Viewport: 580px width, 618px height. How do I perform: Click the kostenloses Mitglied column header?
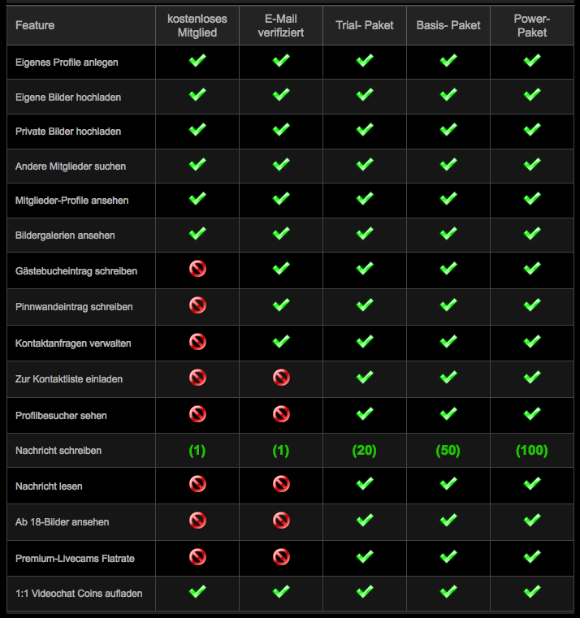click(197, 26)
